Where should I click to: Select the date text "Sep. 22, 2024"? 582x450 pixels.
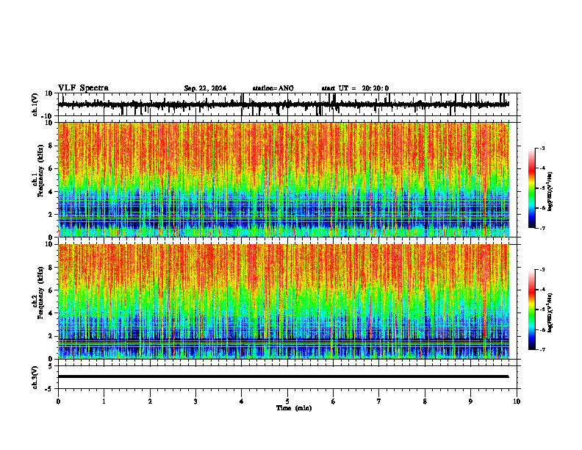pyautogui.click(x=205, y=88)
